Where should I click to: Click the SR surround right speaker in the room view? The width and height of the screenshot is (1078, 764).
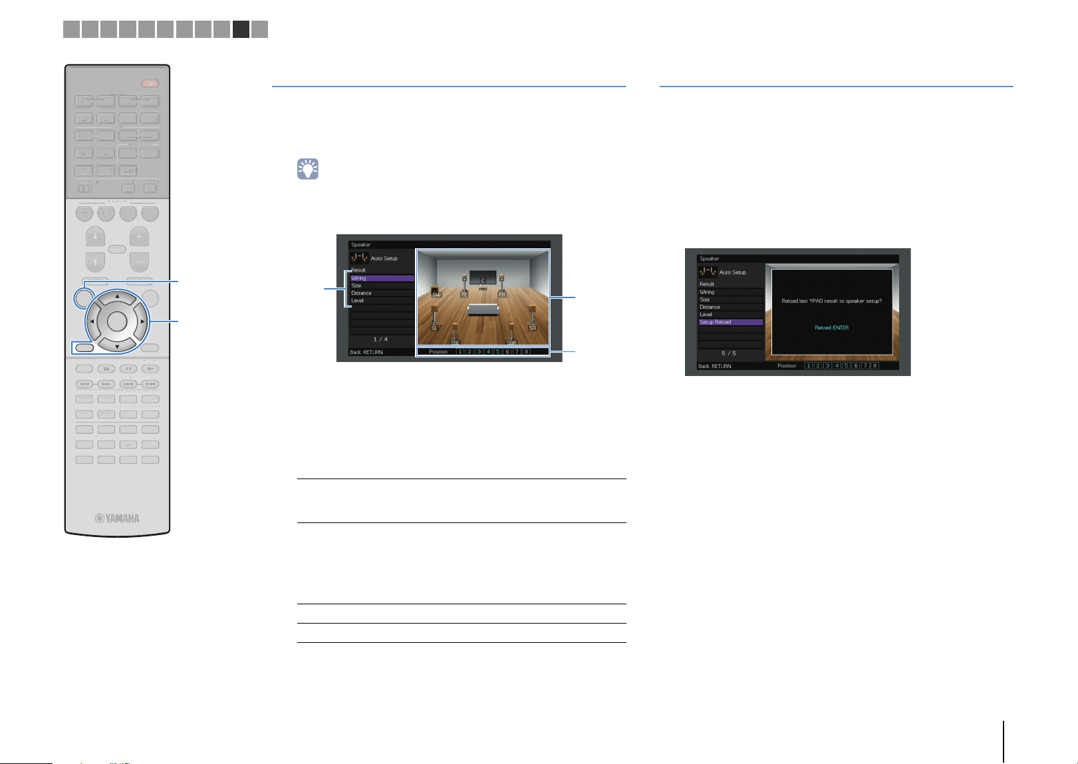pos(532,318)
